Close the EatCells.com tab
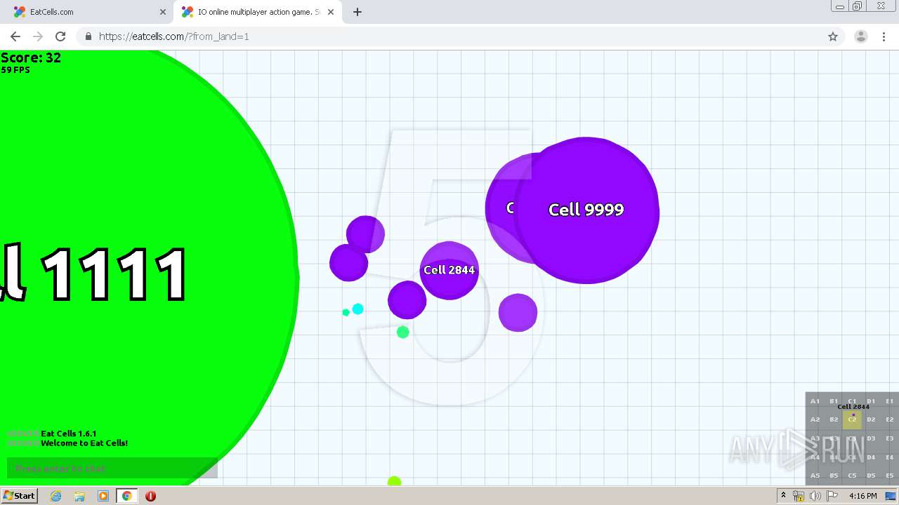The image size is (899, 505). tap(162, 12)
